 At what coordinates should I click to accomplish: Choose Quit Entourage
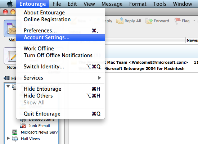pos(60,114)
